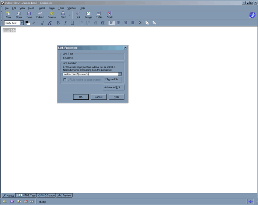Click the Image insert toolbar icon
The image size is (258, 205).
point(88,15)
